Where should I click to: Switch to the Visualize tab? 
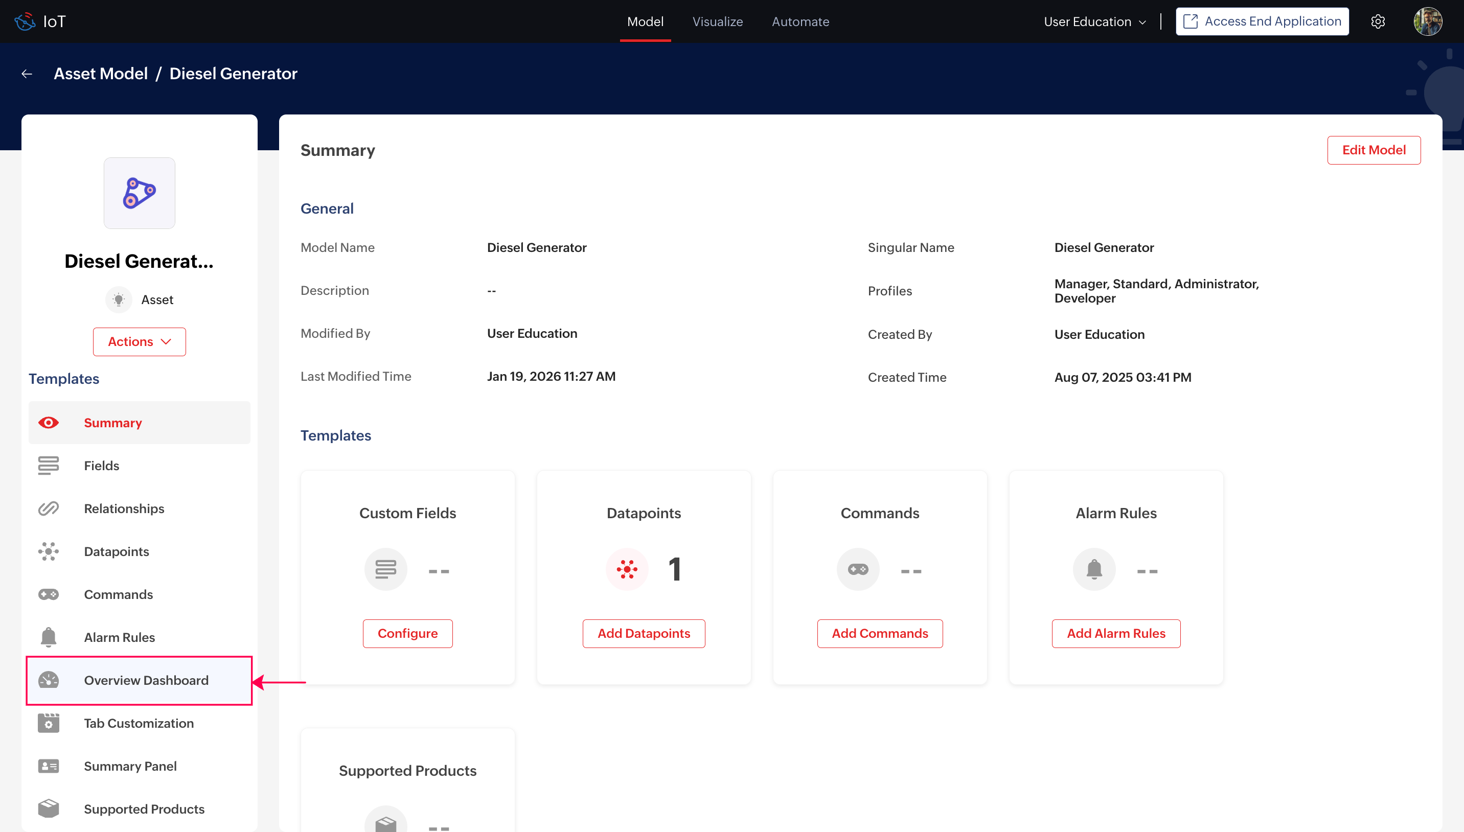717,21
